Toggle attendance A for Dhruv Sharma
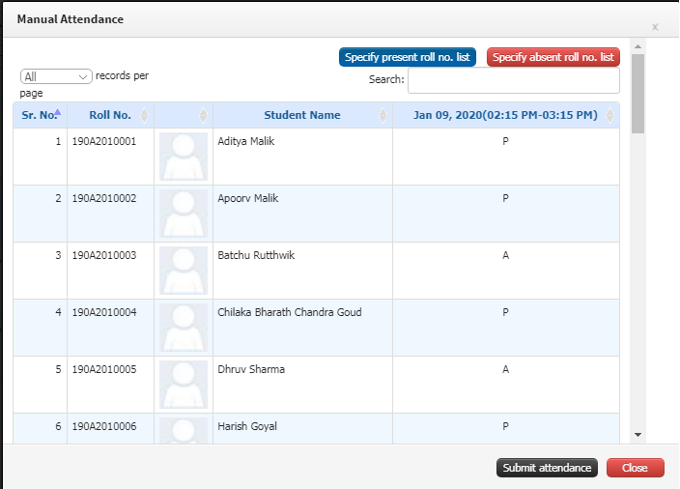The height and width of the screenshot is (489, 680). point(505,369)
